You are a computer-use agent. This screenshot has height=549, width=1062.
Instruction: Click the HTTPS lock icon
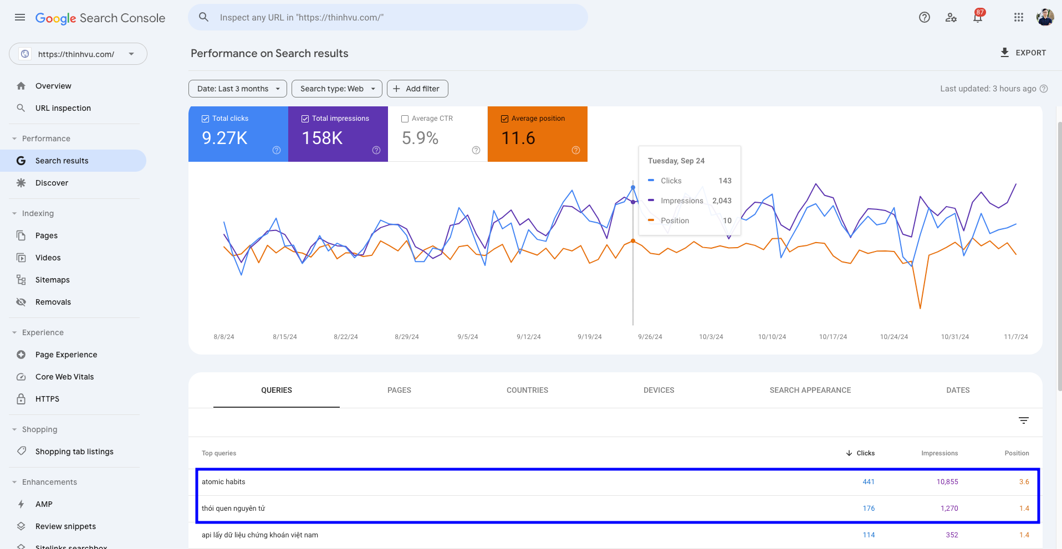pyautogui.click(x=21, y=399)
